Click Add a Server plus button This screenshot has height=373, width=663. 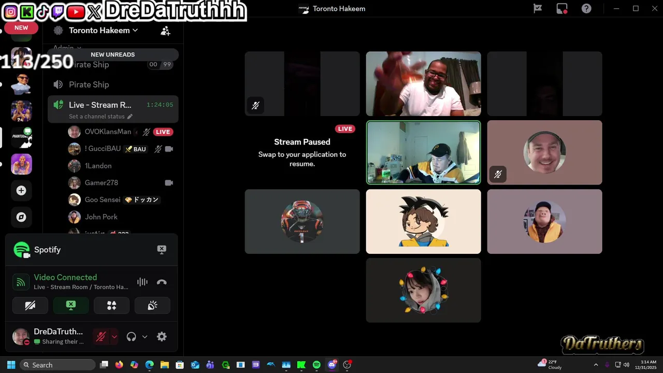click(x=21, y=191)
